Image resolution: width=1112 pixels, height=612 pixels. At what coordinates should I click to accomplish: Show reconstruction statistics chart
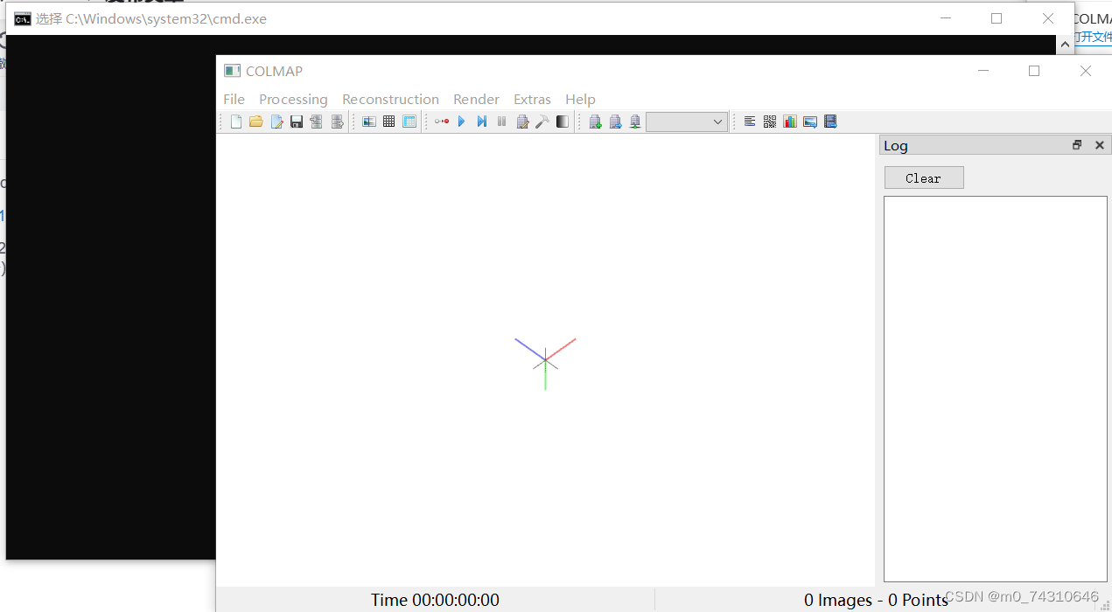coord(790,122)
